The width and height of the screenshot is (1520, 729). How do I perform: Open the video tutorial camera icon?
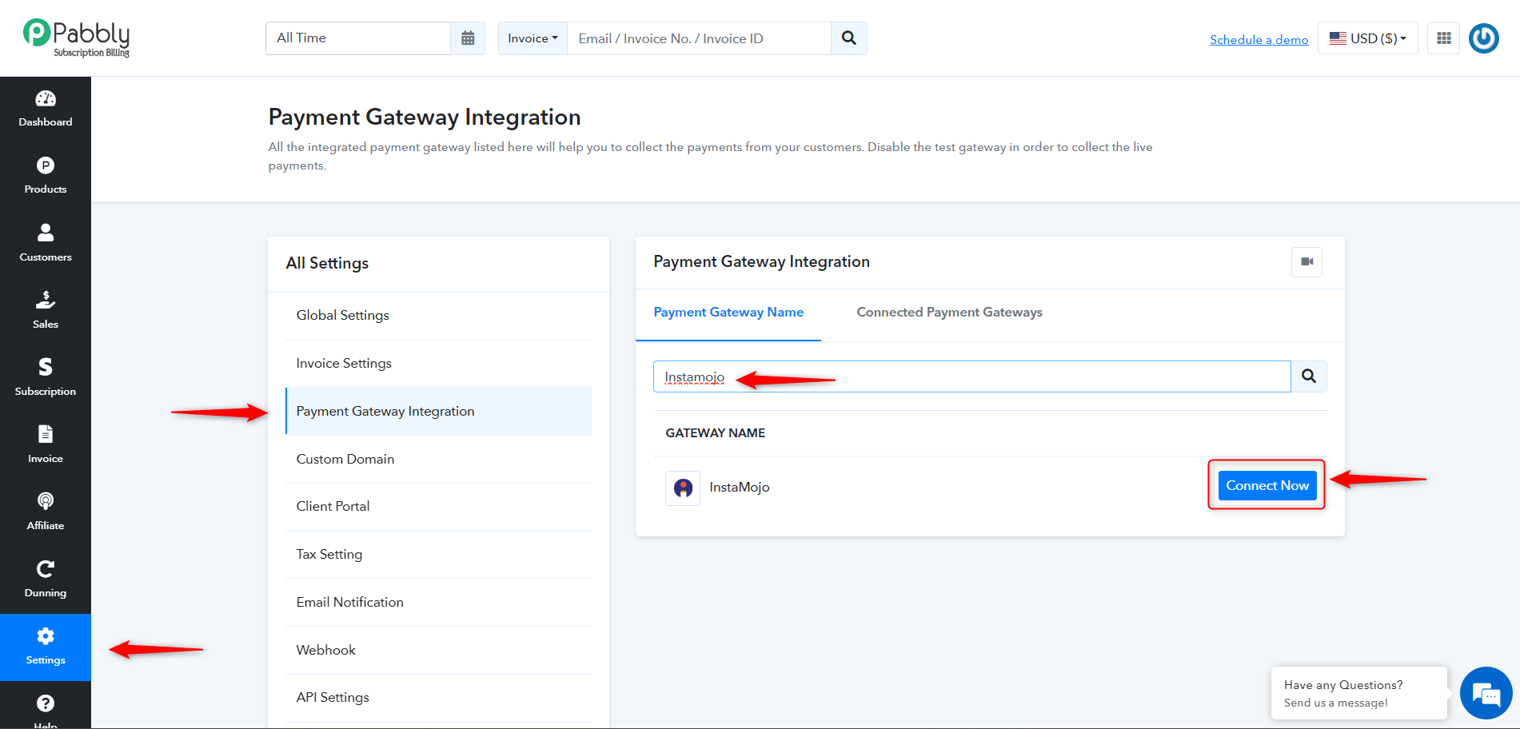click(x=1307, y=262)
